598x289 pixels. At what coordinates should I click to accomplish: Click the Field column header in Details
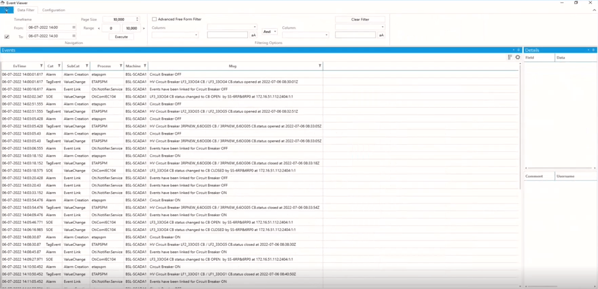(x=539, y=58)
